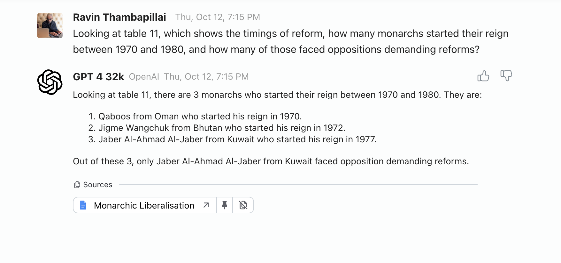The width and height of the screenshot is (561, 263).
Task: Click the Qaboos from Oman list item
Action: (x=200, y=116)
